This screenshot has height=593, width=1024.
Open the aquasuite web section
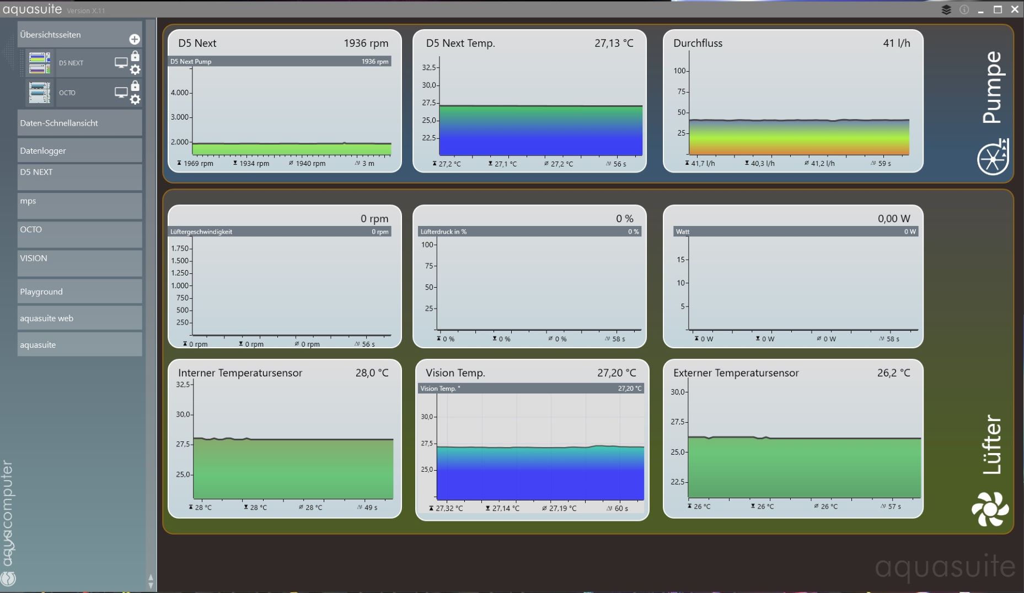click(x=79, y=318)
